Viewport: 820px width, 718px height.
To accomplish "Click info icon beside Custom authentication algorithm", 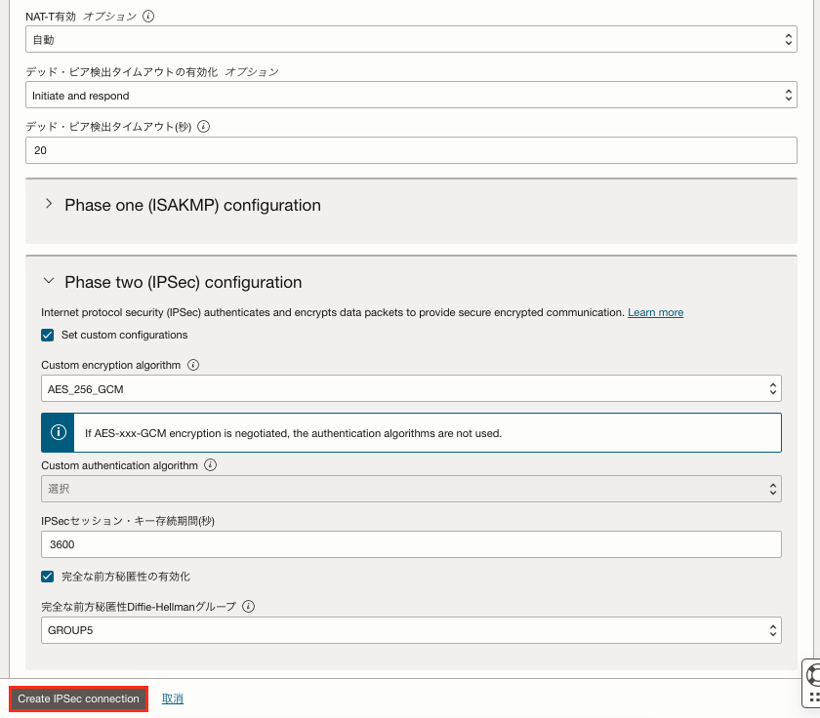I will [x=210, y=465].
